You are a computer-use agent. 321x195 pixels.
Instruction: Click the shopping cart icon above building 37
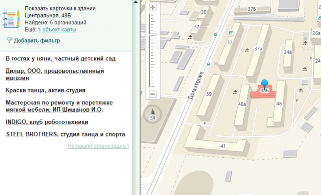(x=231, y=32)
